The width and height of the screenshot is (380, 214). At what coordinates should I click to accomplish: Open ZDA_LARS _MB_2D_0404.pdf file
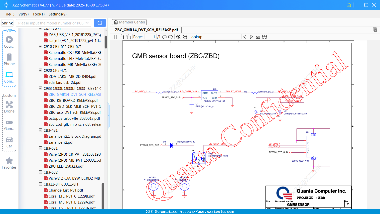(x=73, y=76)
